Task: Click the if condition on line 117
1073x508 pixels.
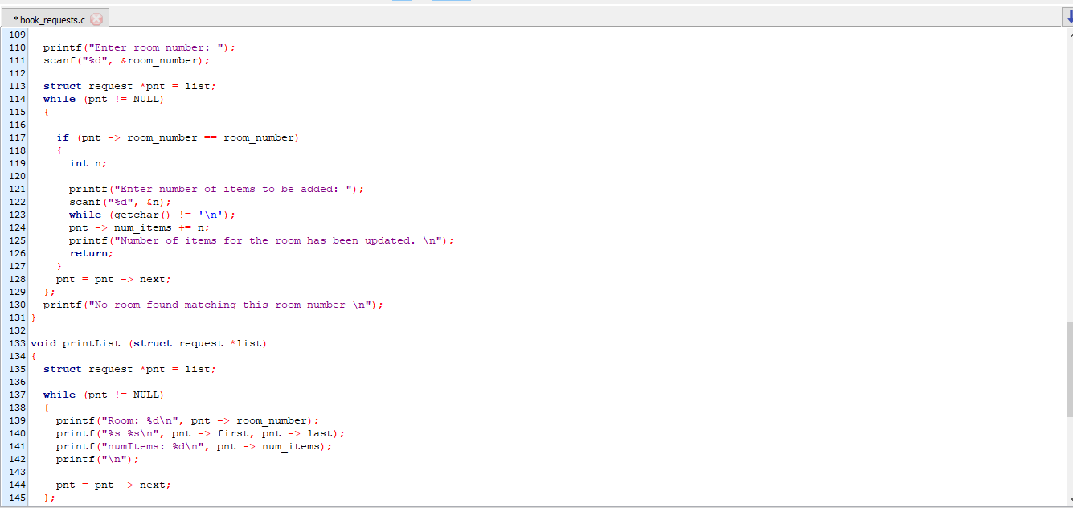Action: pos(177,137)
